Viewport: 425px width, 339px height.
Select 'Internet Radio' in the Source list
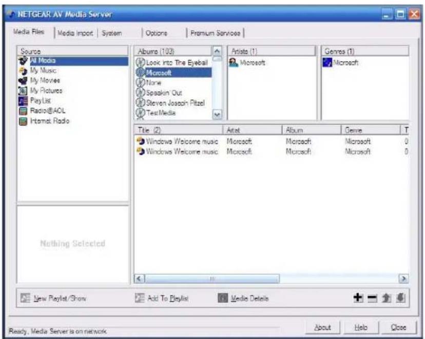pyautogui.click(x=50, y=121)
